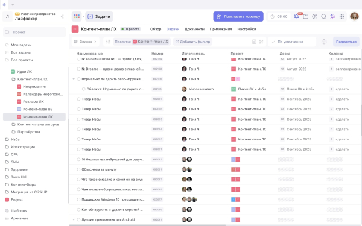Open the hexagon view settings icon

324,42
